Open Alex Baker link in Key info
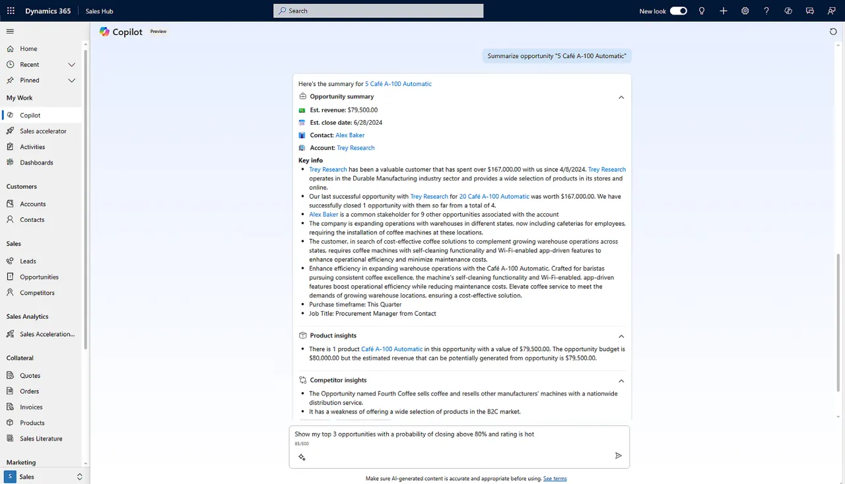 [x=323, y=215]
